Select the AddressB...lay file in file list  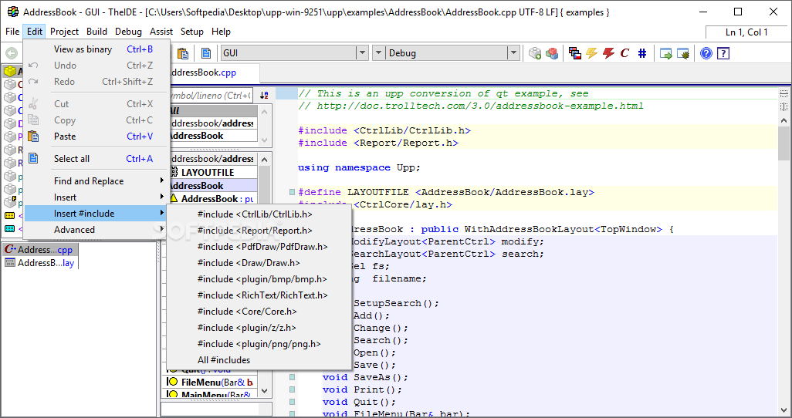click(x=40, y=262)
